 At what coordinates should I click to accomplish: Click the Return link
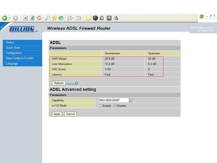pyautogui.click(x=71, y=84)
